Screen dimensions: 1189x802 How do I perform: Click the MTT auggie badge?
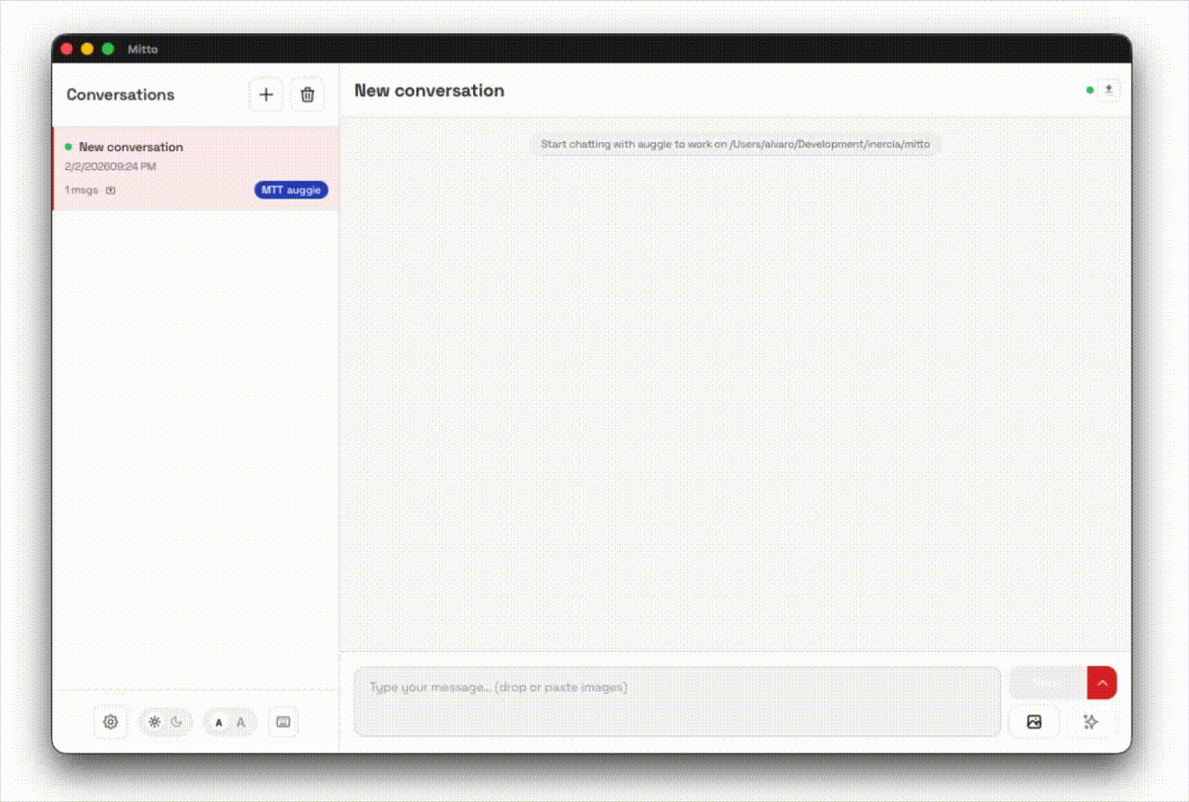click(x=291, y=190)
